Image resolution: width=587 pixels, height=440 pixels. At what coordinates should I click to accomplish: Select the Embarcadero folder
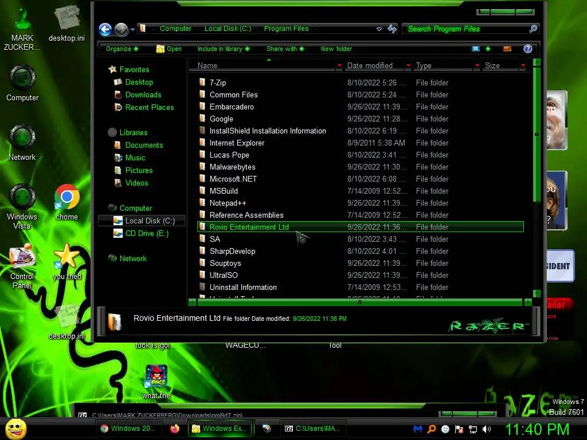(360, 107)
